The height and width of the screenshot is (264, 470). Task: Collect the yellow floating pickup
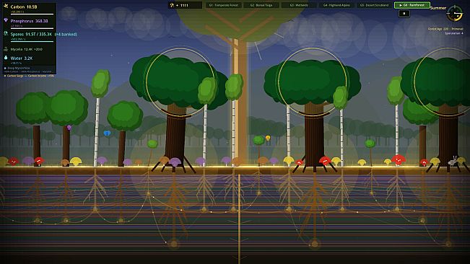[x=268, y=138]
